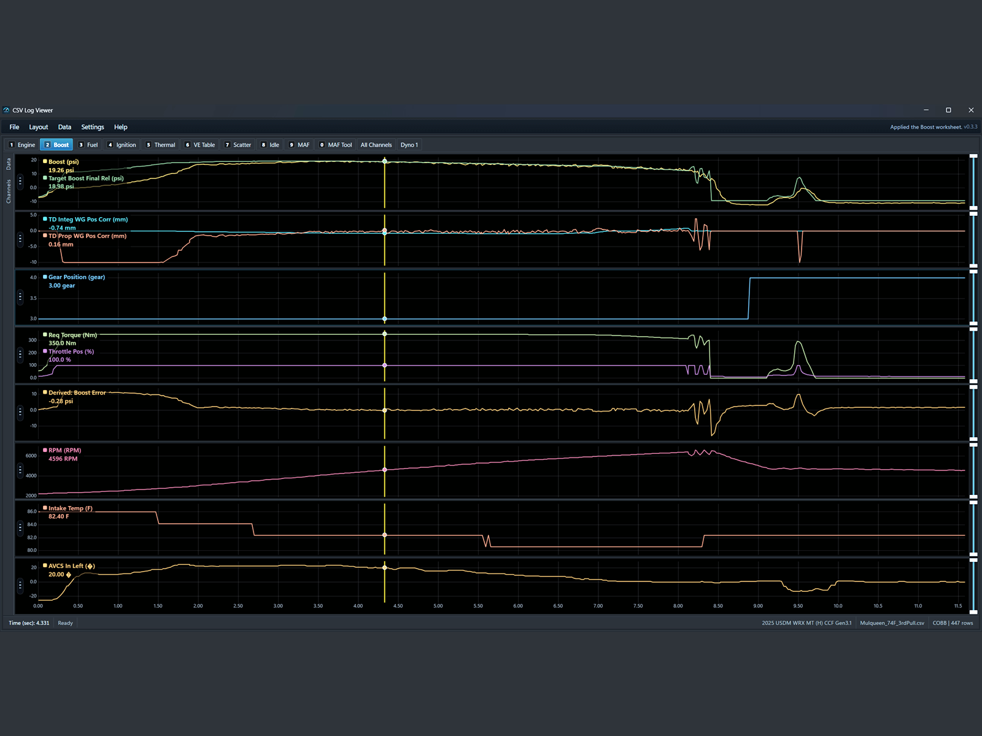Open the Intake Temp panel three-dot handle

coord(20,527)
